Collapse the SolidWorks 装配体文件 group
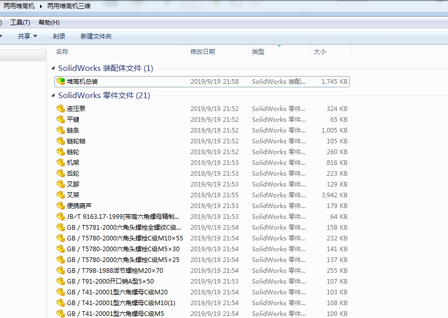Screen dimensions: 448x318 click(53, 68)
